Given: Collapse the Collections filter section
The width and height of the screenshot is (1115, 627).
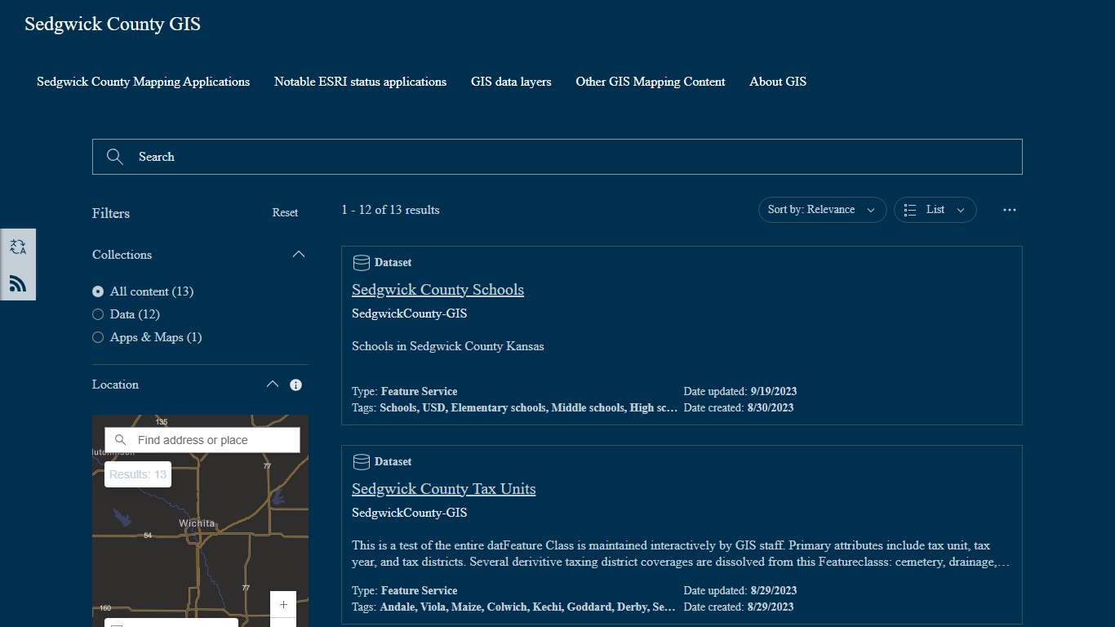Looking at the screenshot, I should [x=299, y=254].
